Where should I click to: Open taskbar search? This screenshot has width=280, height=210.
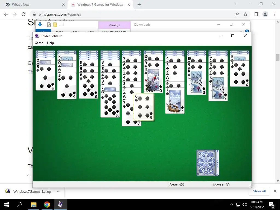20,205
